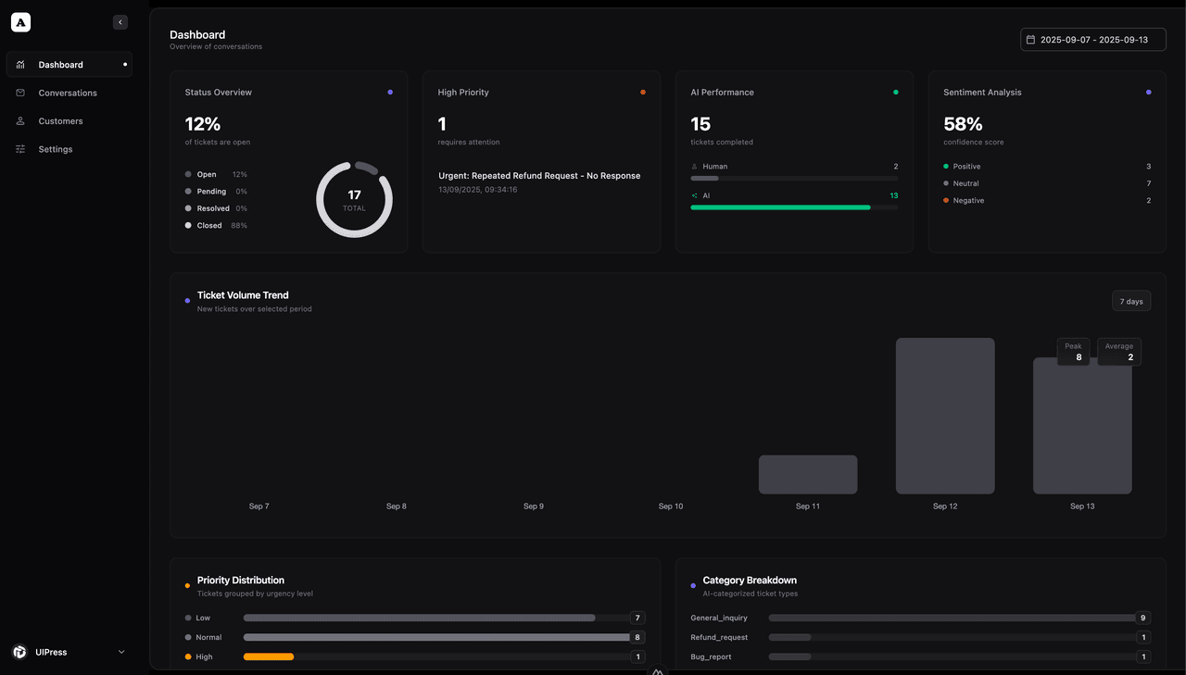Click the 58% confidence score value

pyautogui.click(x=964, y=124)
